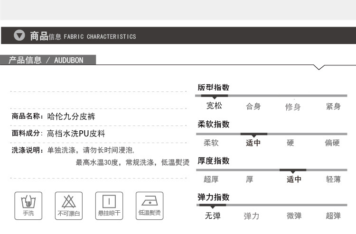Viewport: 356px width, 234px height.
Task: Select 适中 under 厚度指数
Action: (294, 179)
